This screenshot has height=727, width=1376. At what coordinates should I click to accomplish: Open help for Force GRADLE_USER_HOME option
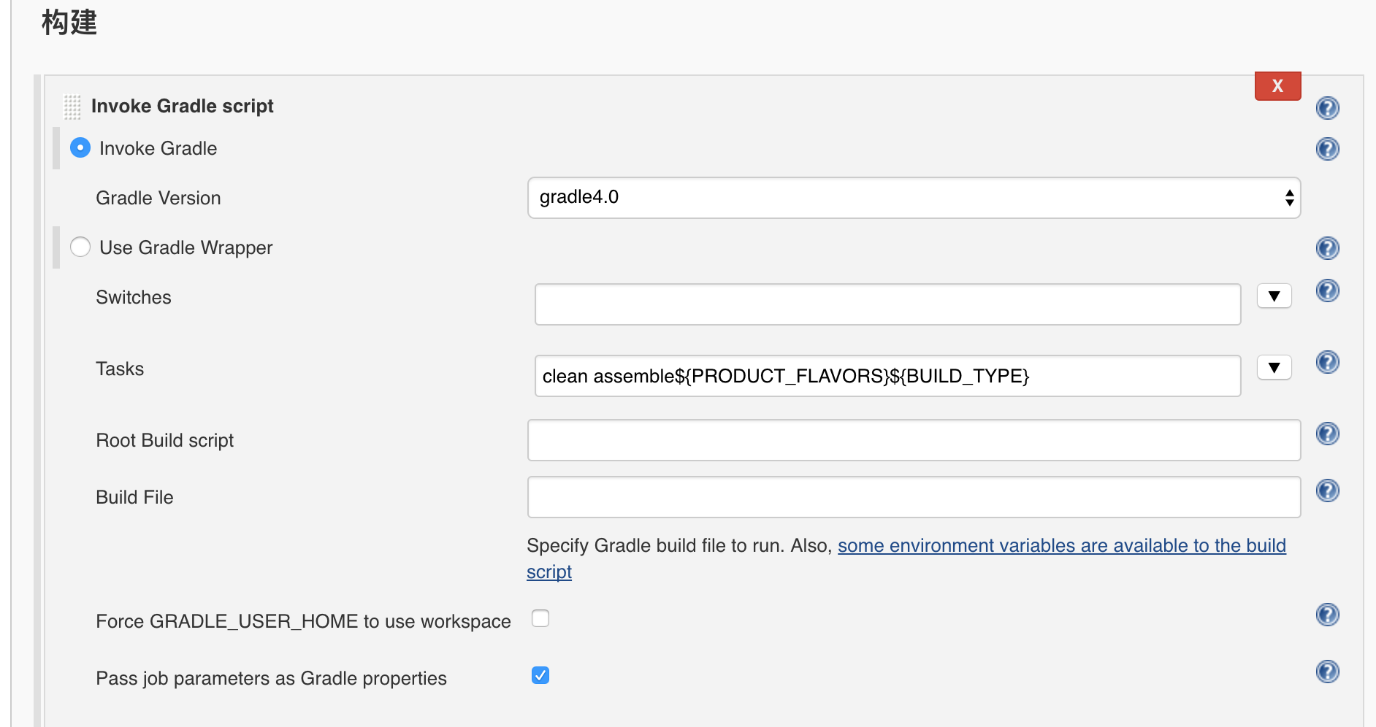1327,615
